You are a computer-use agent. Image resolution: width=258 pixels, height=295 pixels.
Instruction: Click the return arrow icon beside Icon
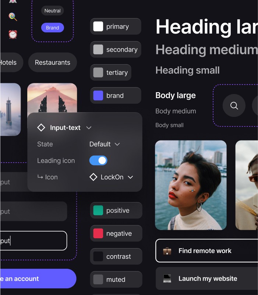40,177
